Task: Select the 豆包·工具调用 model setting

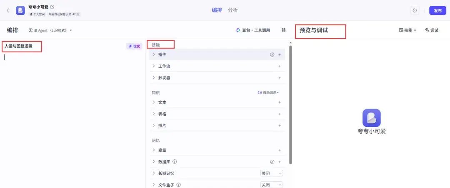Action: pyautogui.click(x=253, y=30)
